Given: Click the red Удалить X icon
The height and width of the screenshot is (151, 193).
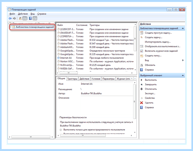Looking at the screenshot, I should 142,103.
